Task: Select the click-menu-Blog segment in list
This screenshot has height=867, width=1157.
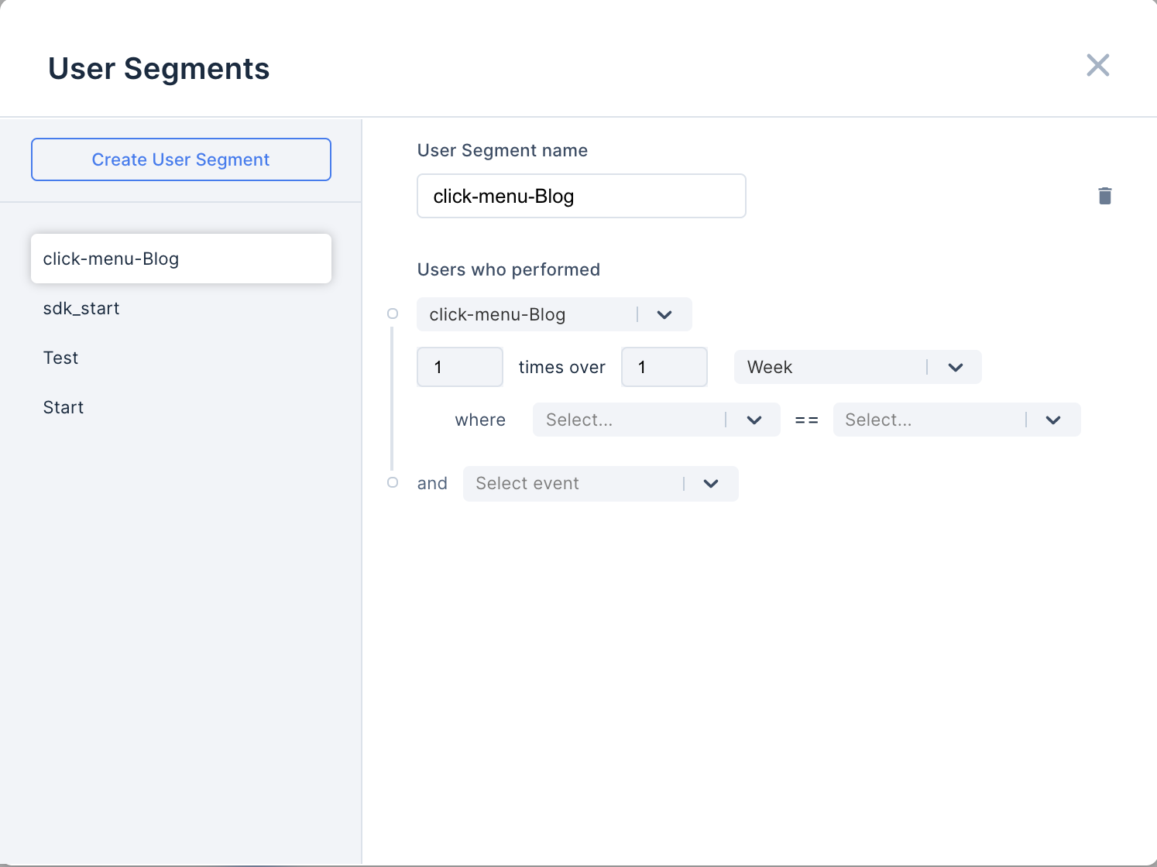Action: (x=181, y=259)
